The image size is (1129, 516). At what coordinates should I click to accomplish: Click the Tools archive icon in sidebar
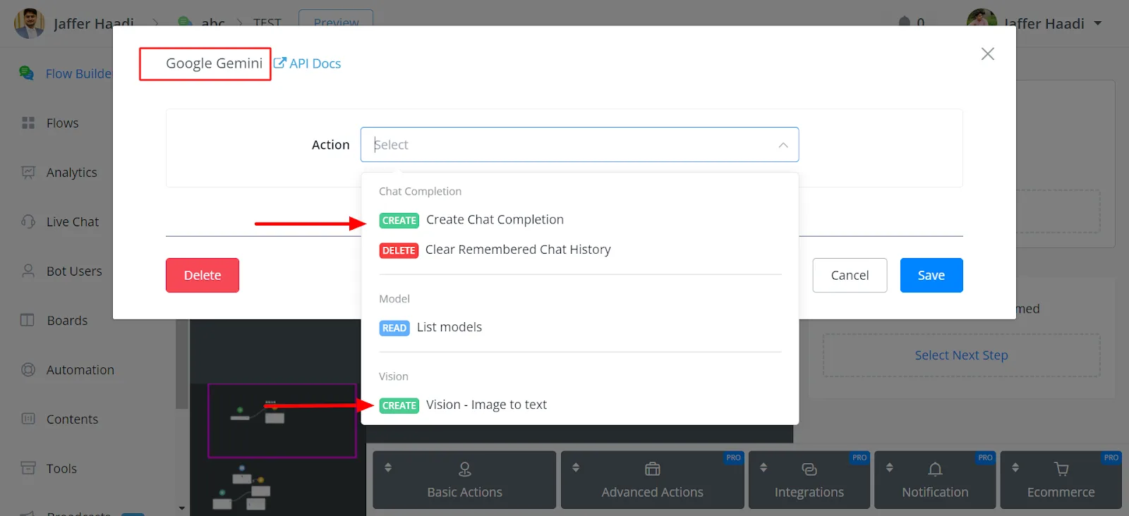tap(28, 468)
